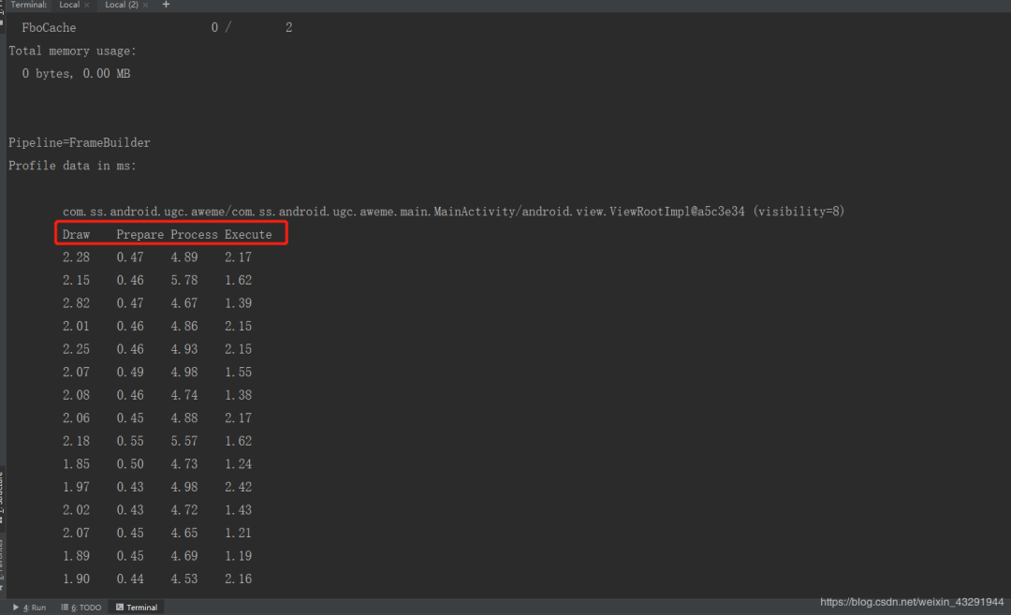Open the Favorites side panel tab
This screenshot has width=1011, height=615.
pyautogui.click(x=2, y=562)
